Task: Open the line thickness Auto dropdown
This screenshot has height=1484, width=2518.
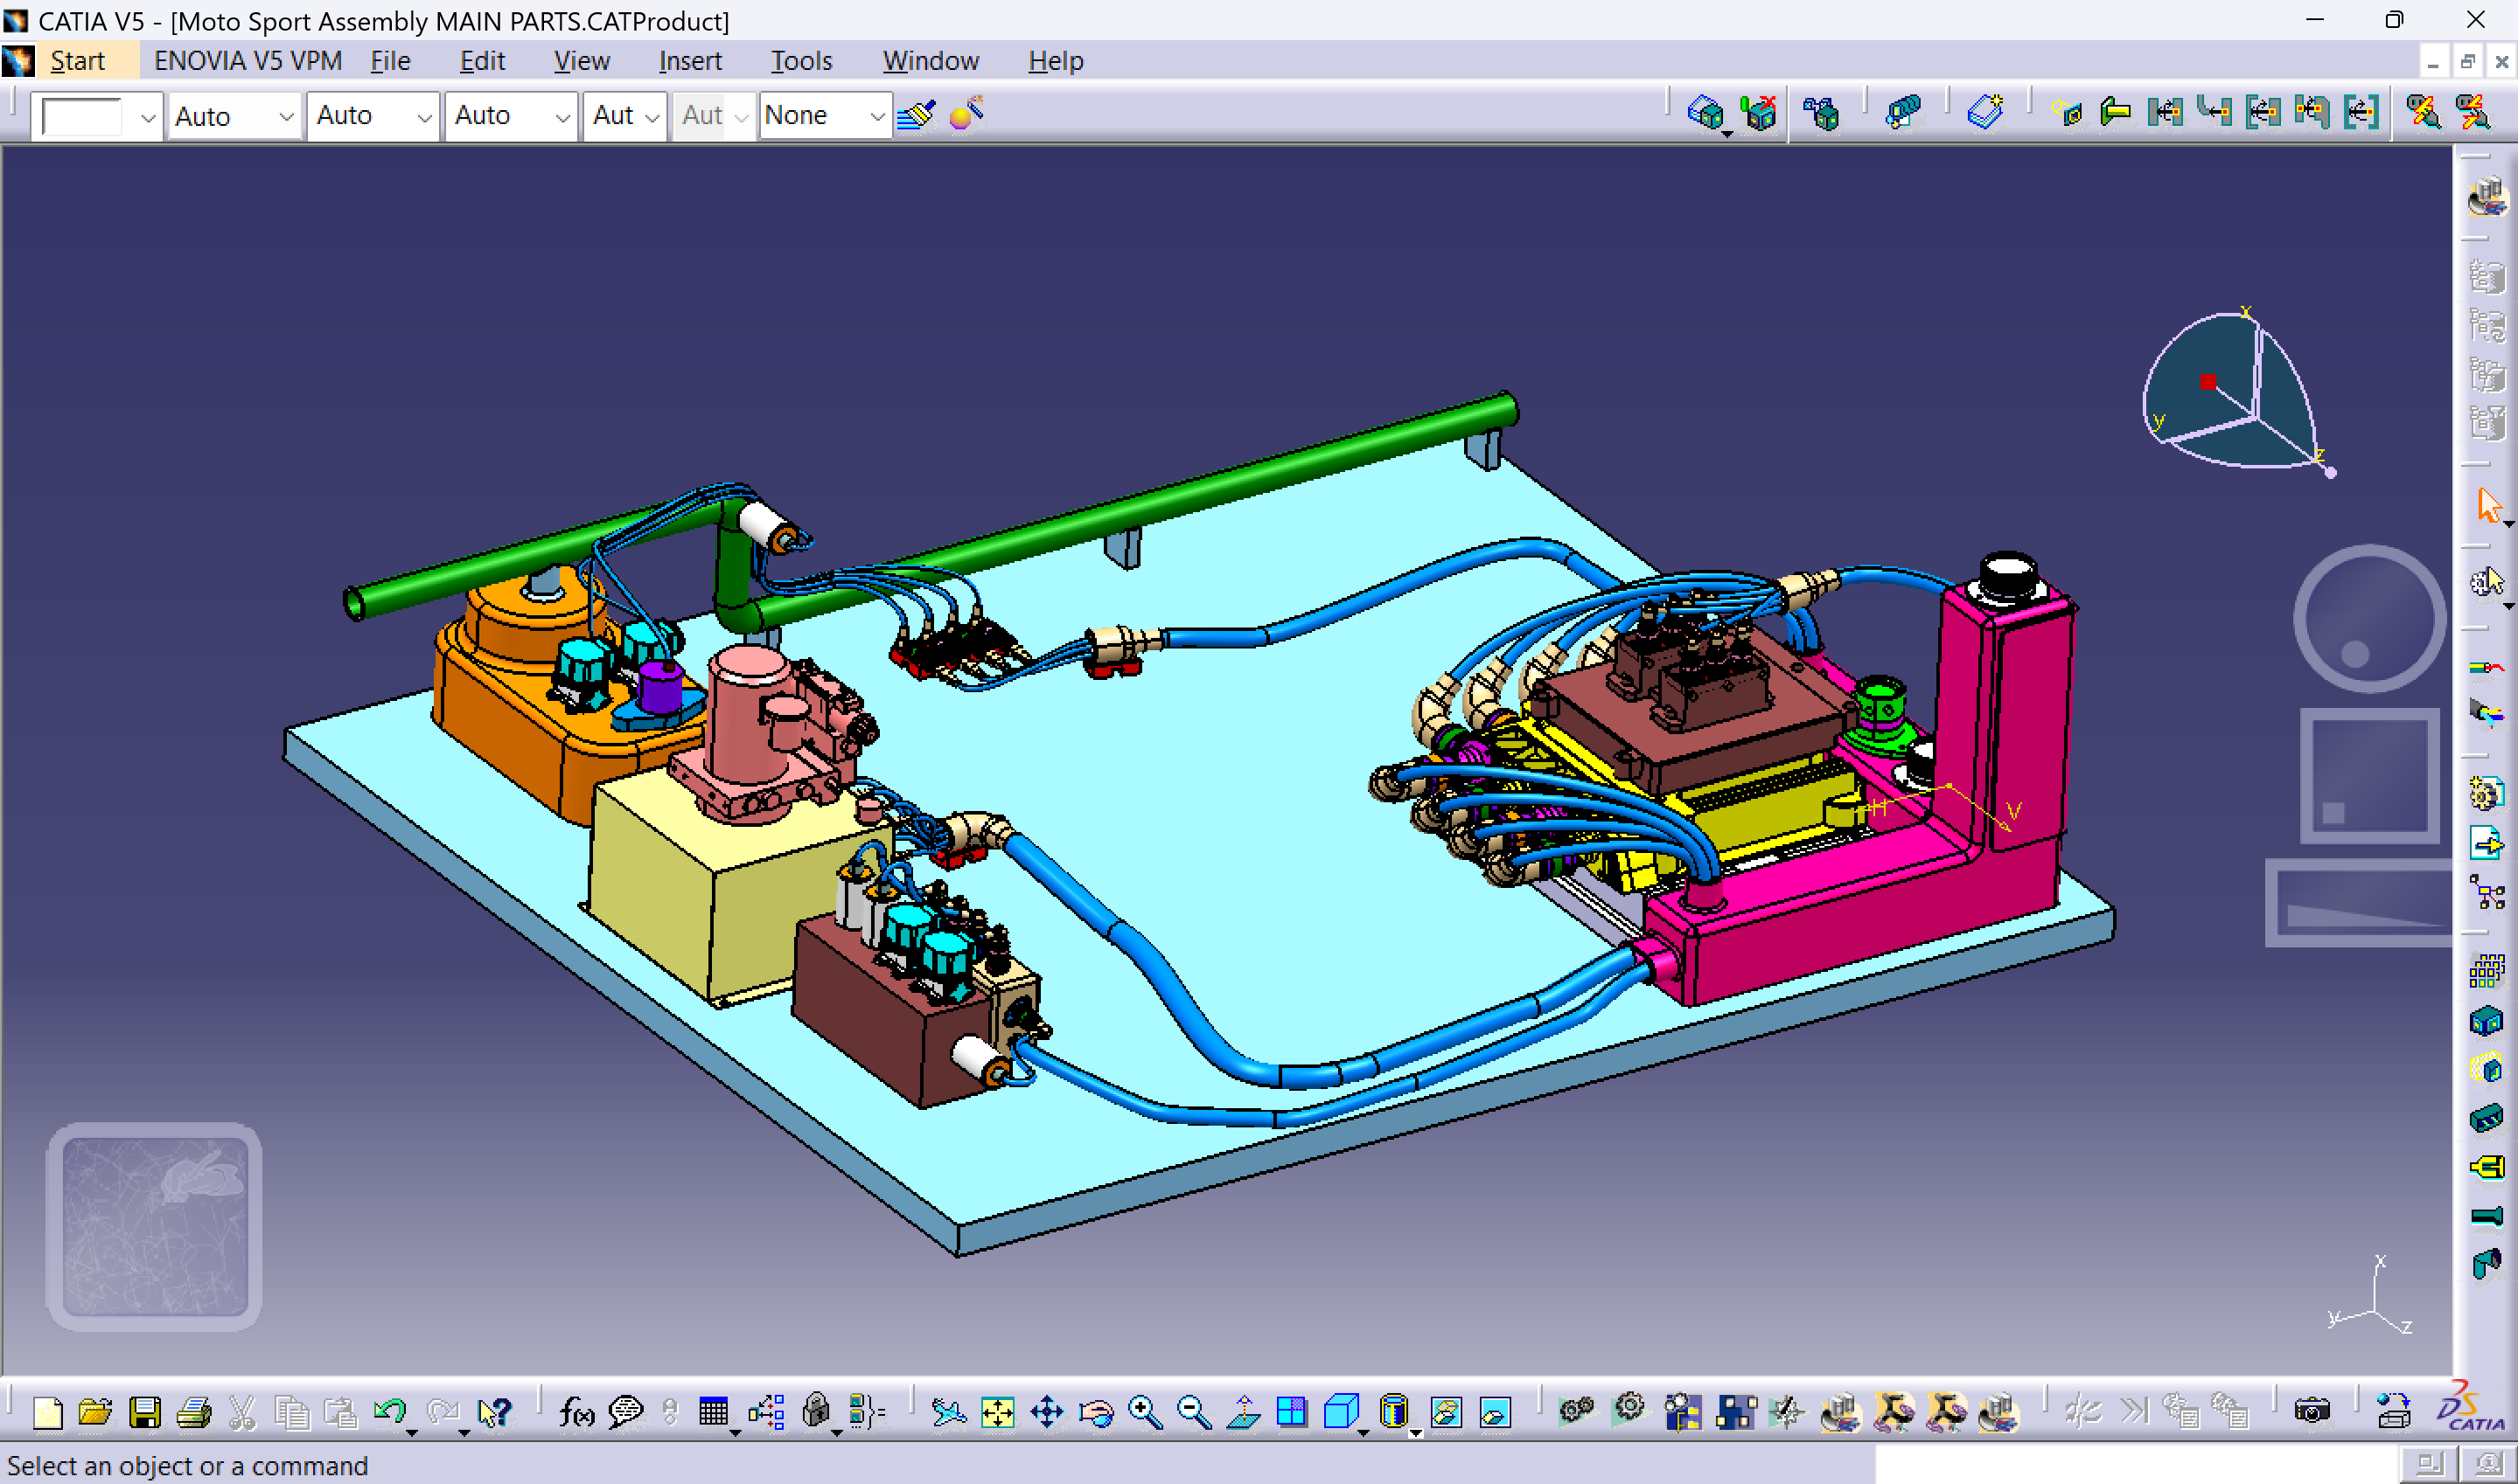Action: click(373, 115)
